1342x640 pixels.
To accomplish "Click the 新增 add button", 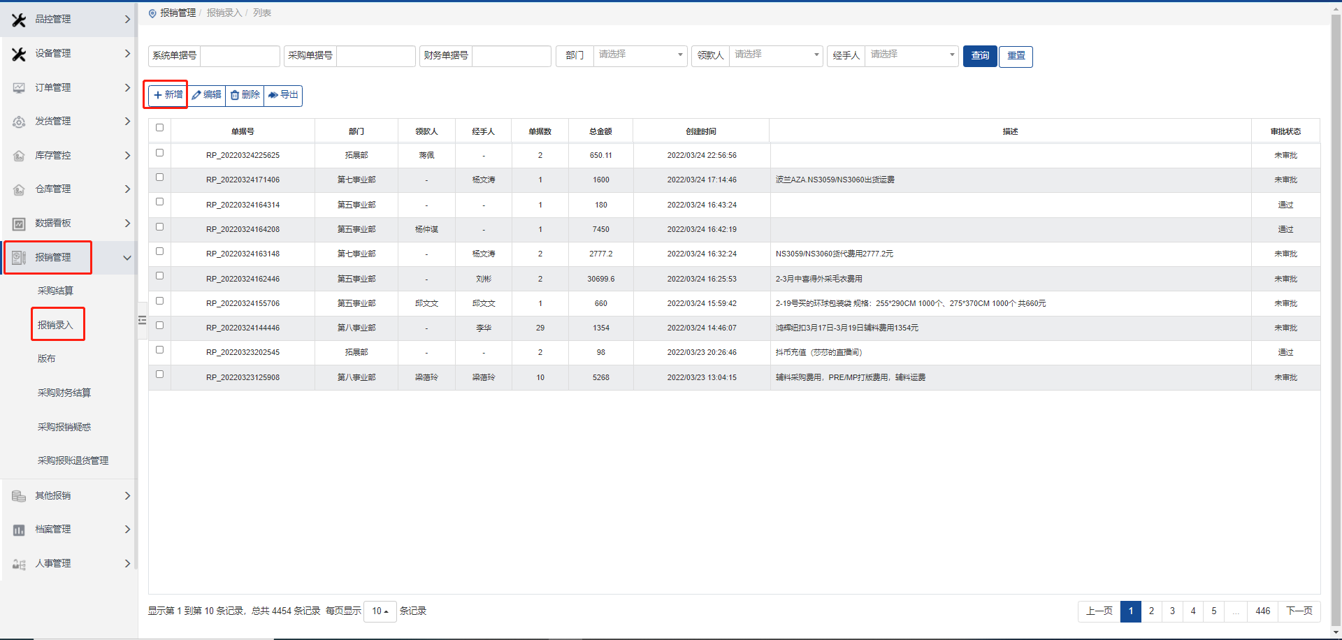I will (168, 95).
